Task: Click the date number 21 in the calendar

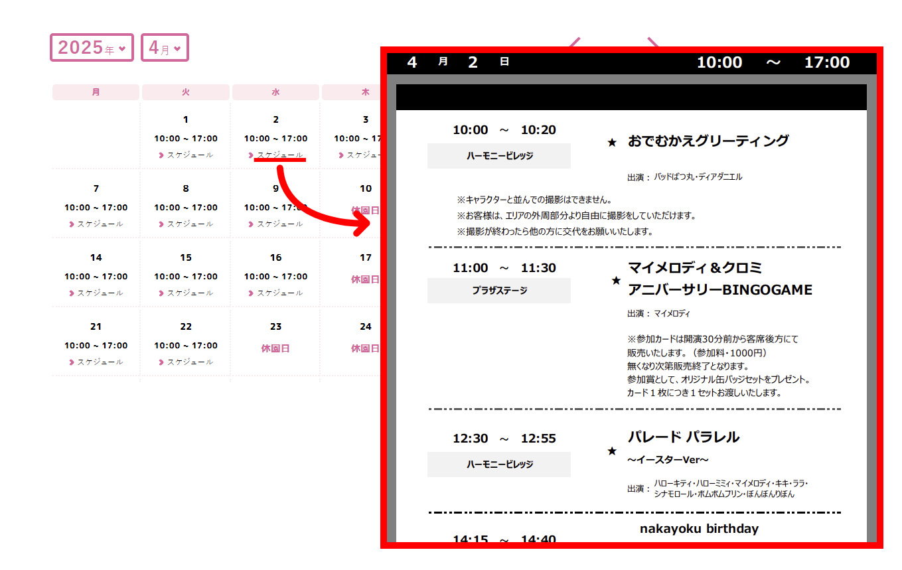Action: pyautogui.click(x=96, y=326)
